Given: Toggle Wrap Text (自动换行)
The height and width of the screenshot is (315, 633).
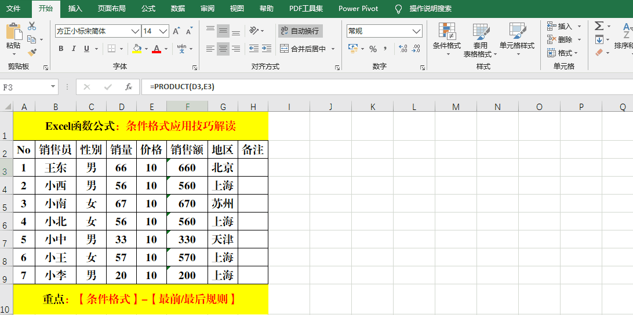Looking at the screenshot, I should click(300, 31).
